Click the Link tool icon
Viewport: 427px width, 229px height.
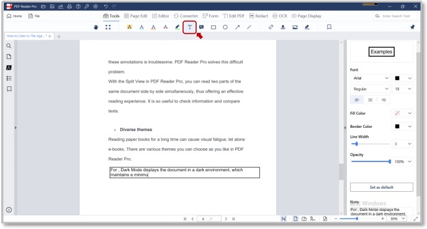point(271,27)
